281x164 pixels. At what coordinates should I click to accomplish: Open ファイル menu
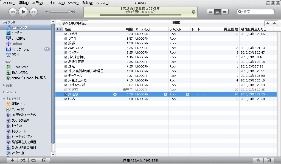coord(9,3)
